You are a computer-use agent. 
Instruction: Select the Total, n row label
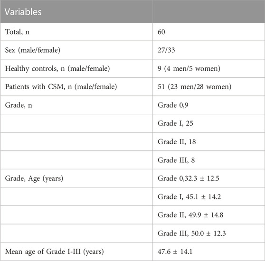click(x=17, y=32)
